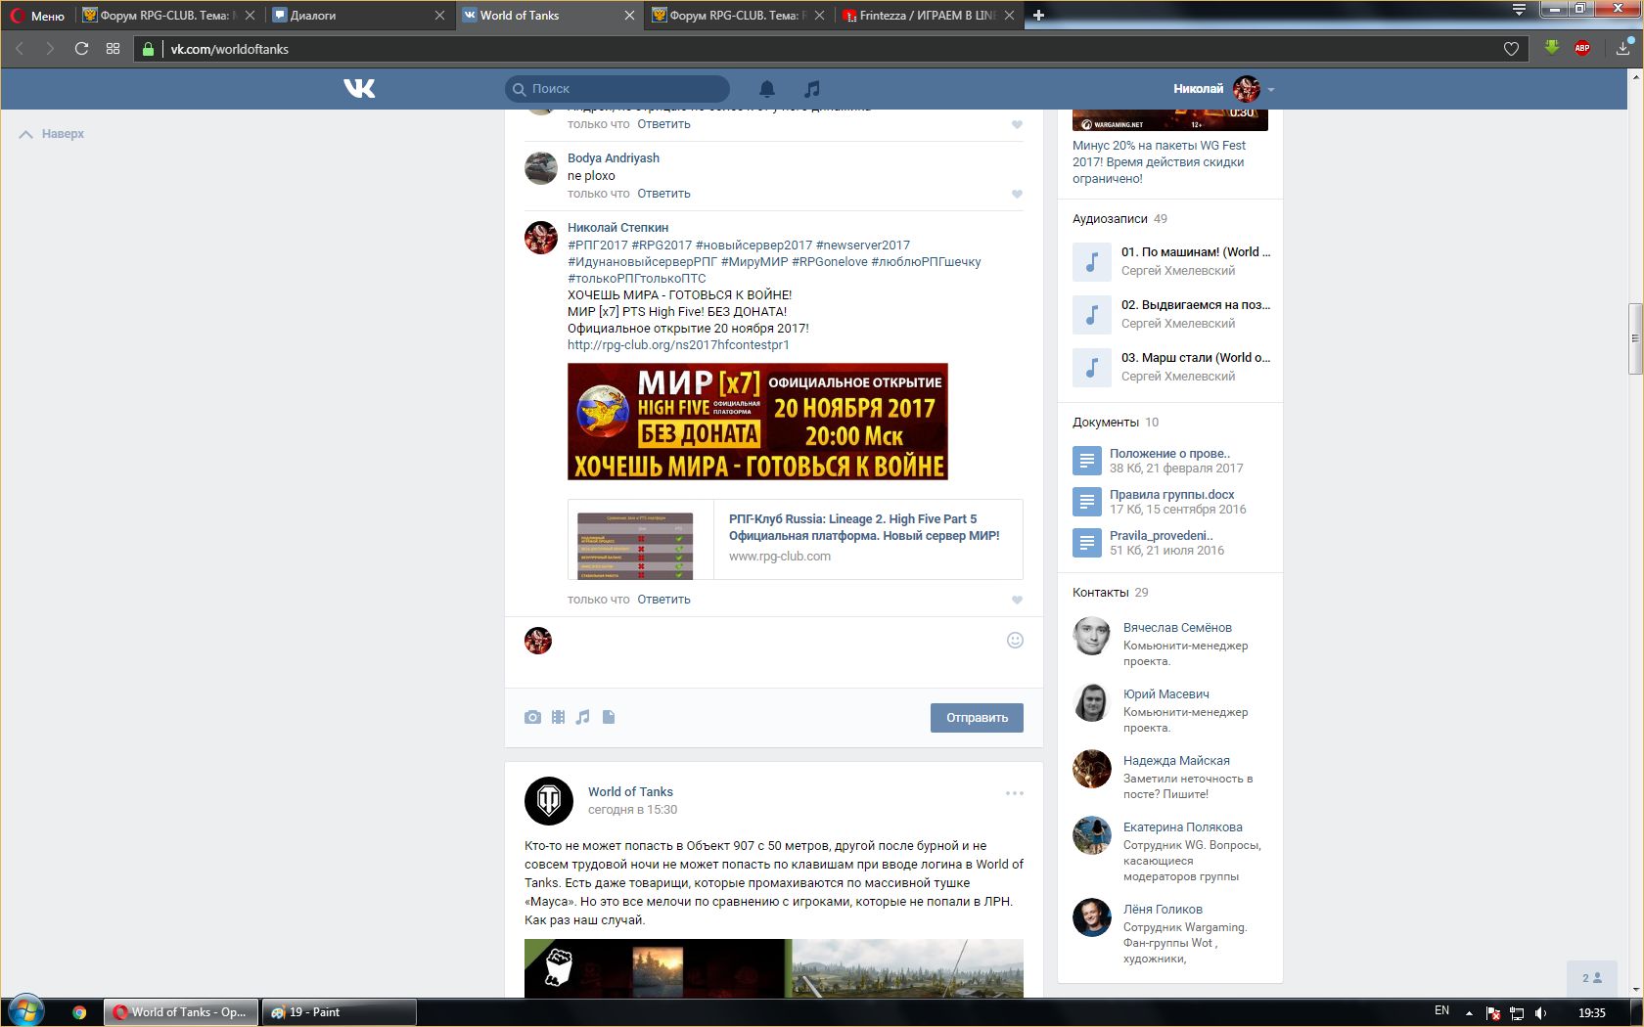Like Bodya Andriyash's comment
The height and width of the screenshot is (1027, 1644).
click(1017, 194)
